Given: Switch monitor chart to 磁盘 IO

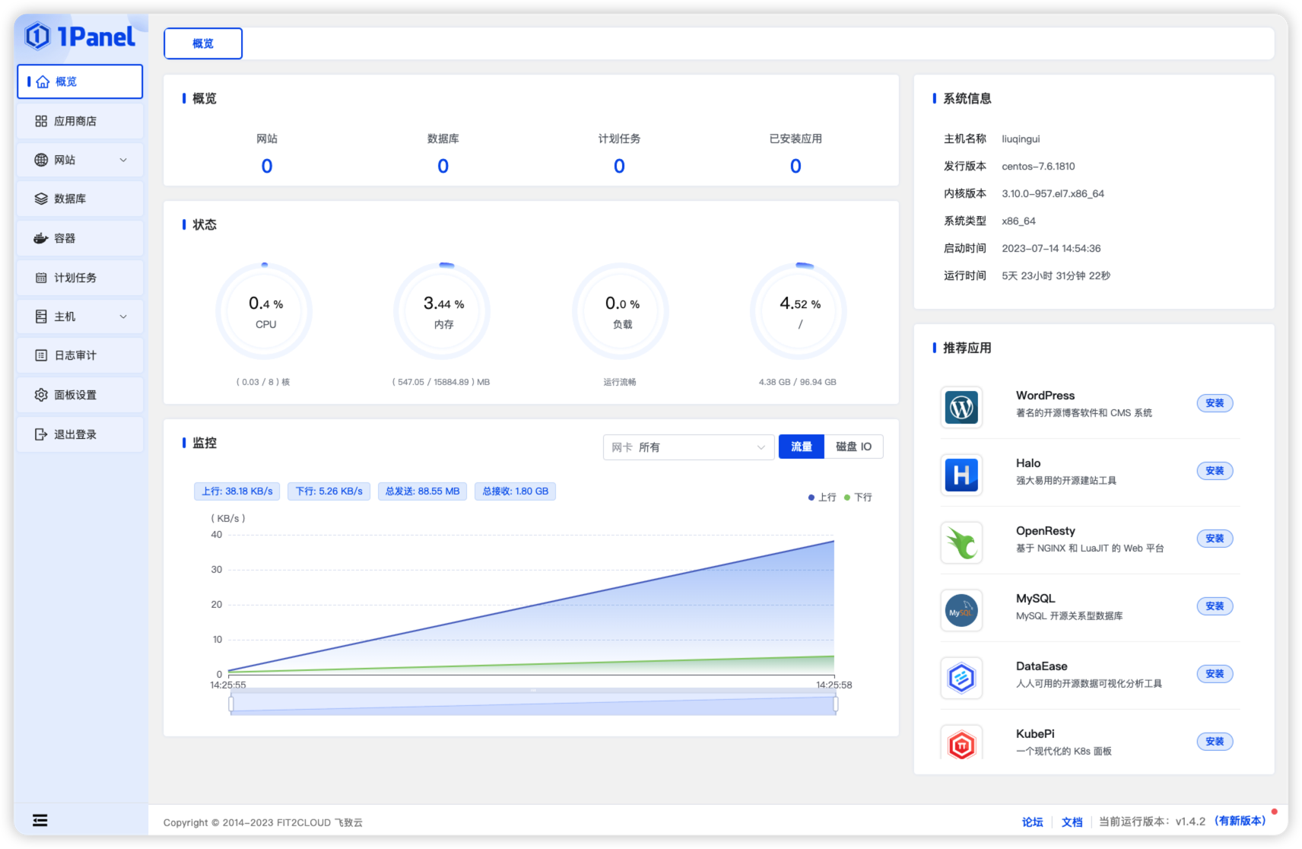Looking at the screenshot, I should coord(853,447).
